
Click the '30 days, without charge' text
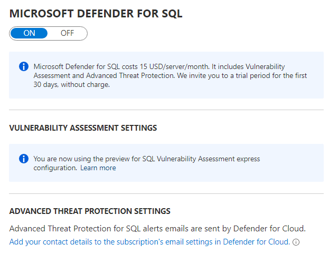point(71,84)
